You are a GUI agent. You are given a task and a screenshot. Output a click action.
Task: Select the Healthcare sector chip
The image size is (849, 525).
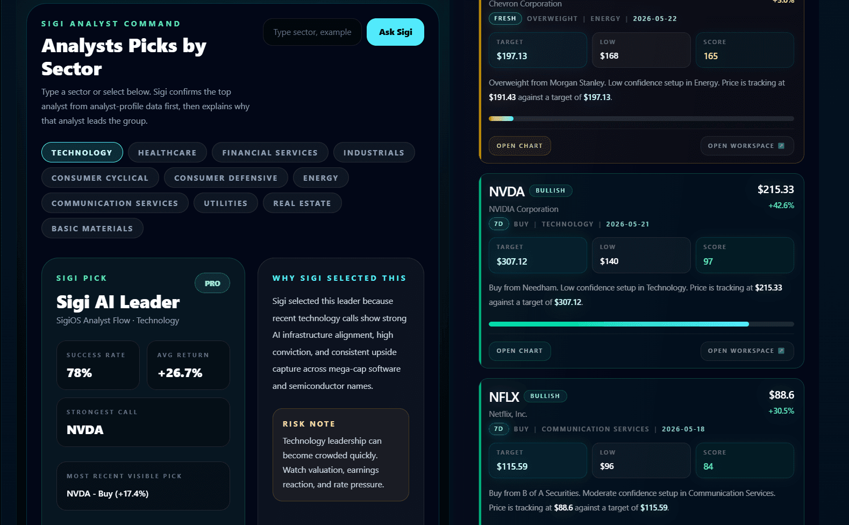pyautogui.click(x=167, y=152)
